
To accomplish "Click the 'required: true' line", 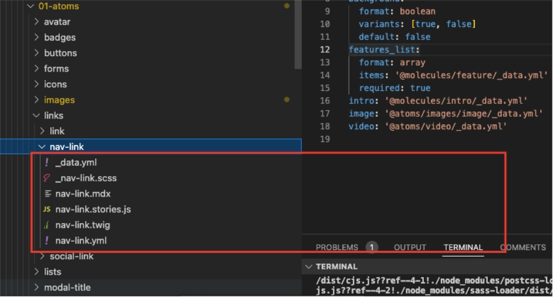I will (394, 88).
